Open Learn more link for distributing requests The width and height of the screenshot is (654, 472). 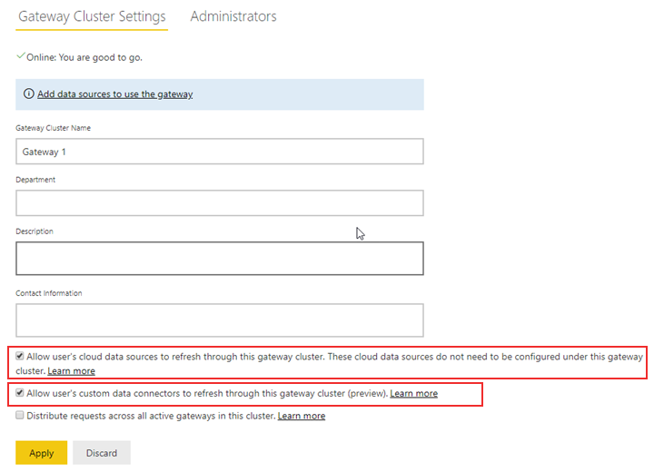301,416
